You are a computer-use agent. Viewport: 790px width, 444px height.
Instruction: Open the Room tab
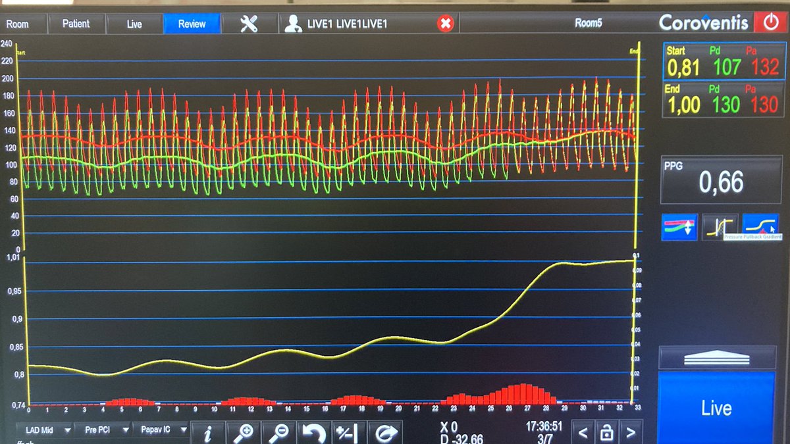[18, 24]
